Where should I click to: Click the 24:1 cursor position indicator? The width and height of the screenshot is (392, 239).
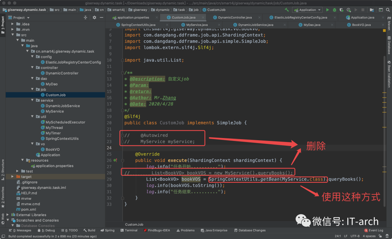338,236
